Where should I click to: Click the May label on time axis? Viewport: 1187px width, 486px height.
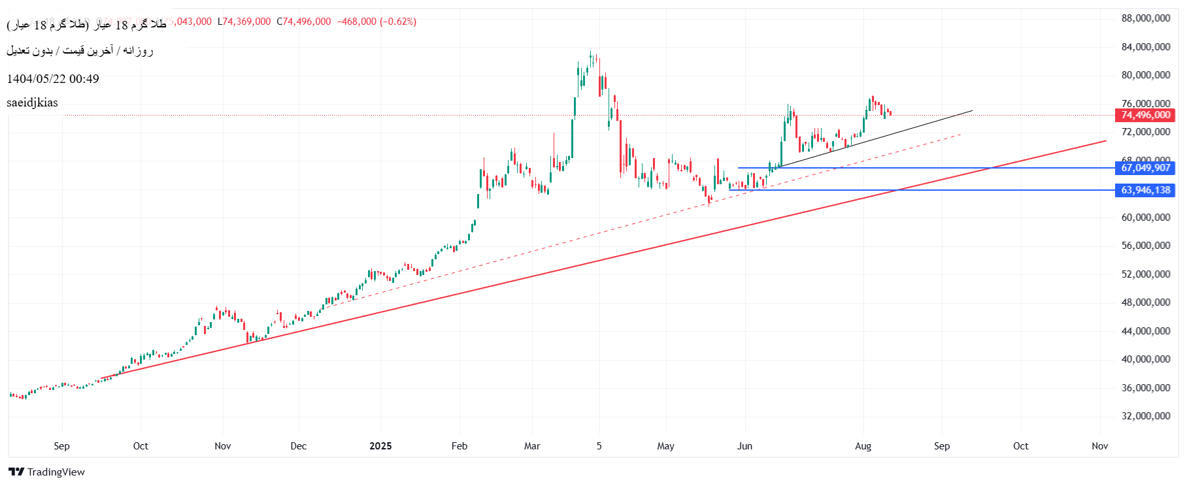coord(665,446)
